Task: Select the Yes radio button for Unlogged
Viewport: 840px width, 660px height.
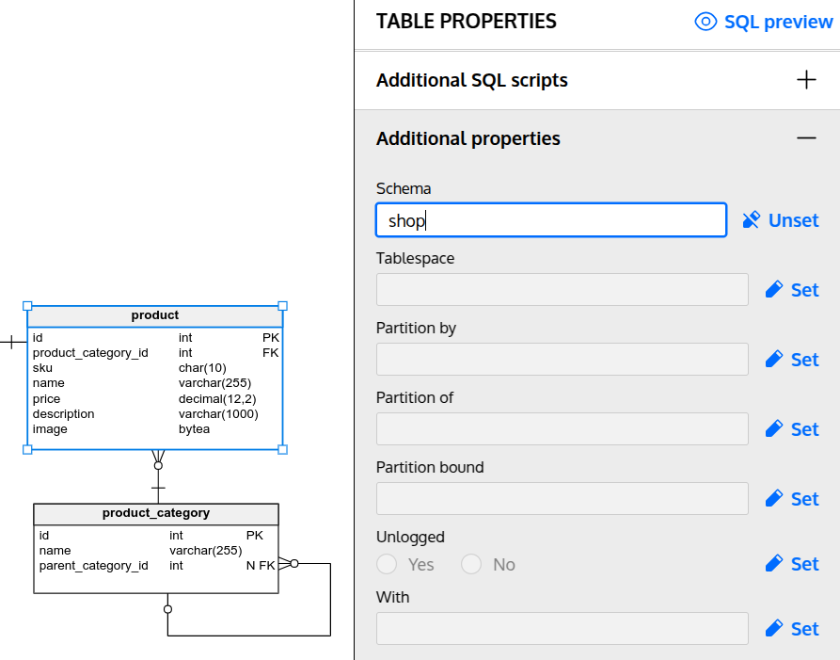Action: 387,564
